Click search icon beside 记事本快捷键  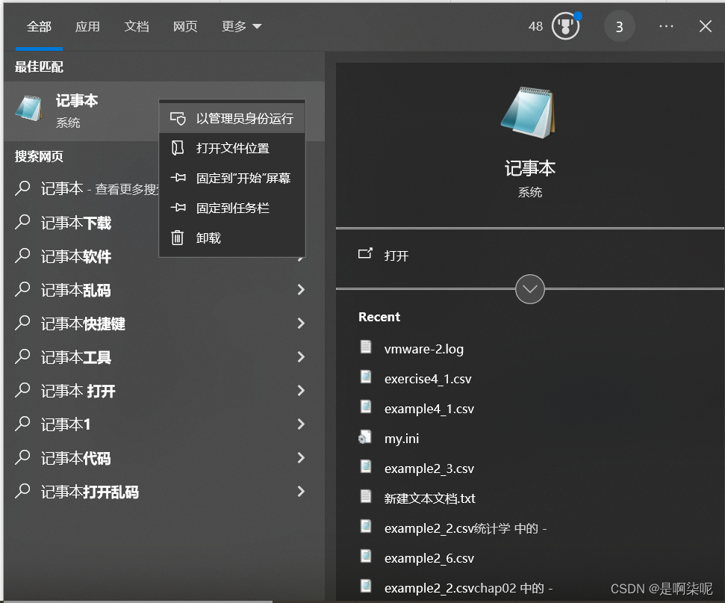click(22, 323)
